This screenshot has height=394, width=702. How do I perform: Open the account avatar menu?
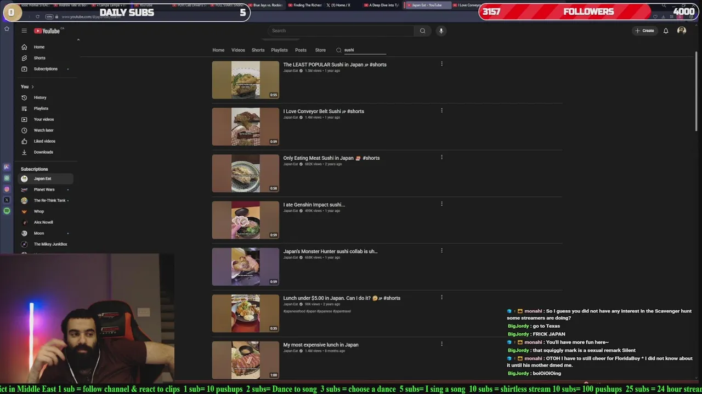682,31
